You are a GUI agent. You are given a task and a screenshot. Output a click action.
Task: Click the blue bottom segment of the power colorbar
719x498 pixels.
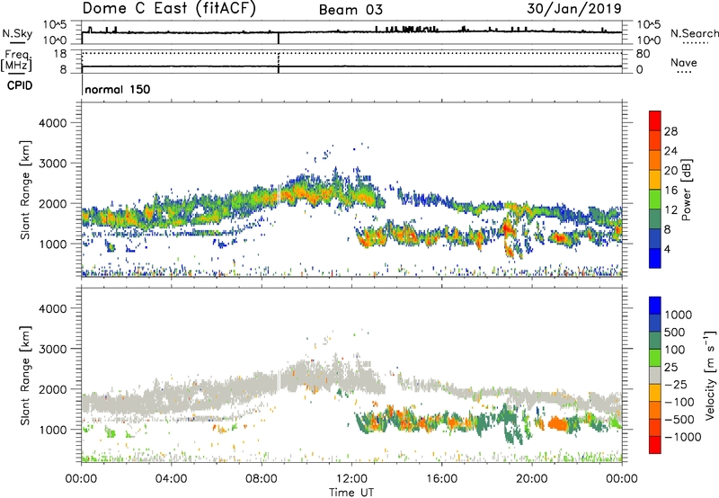pos(655,258)
